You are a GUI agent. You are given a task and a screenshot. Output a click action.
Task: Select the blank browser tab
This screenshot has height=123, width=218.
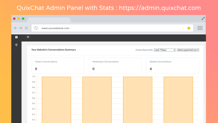coord(49,20)
